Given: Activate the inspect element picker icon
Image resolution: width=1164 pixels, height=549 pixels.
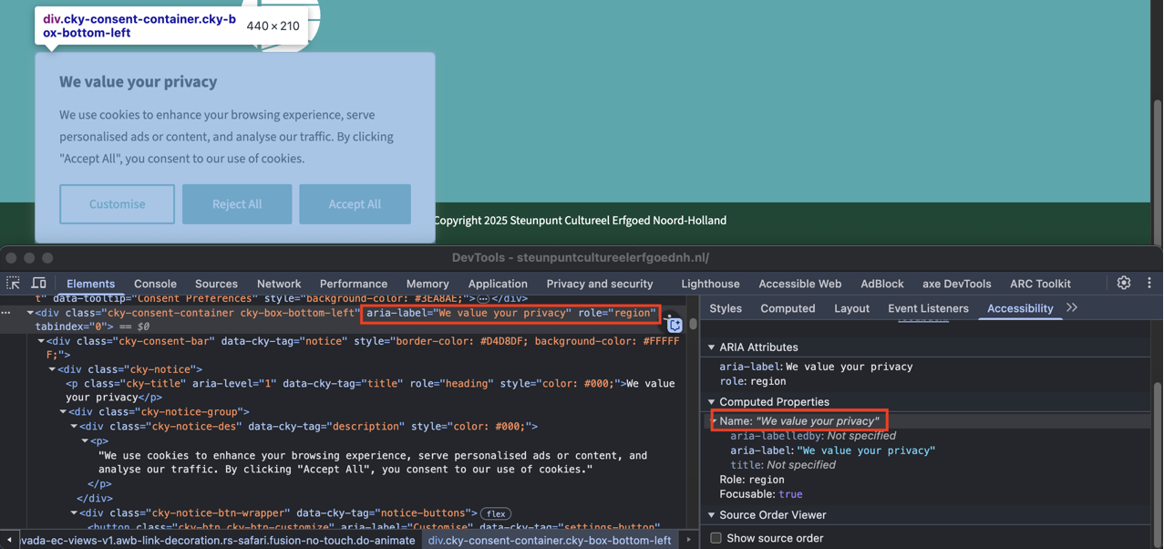Looking at the screenshot, I should click(x=14, y=284).
